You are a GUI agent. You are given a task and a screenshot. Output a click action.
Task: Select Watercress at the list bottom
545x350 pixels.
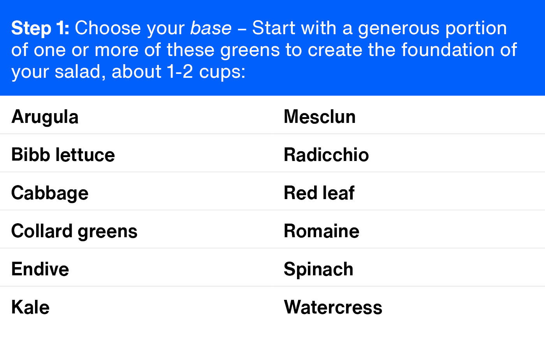[333, 307]
